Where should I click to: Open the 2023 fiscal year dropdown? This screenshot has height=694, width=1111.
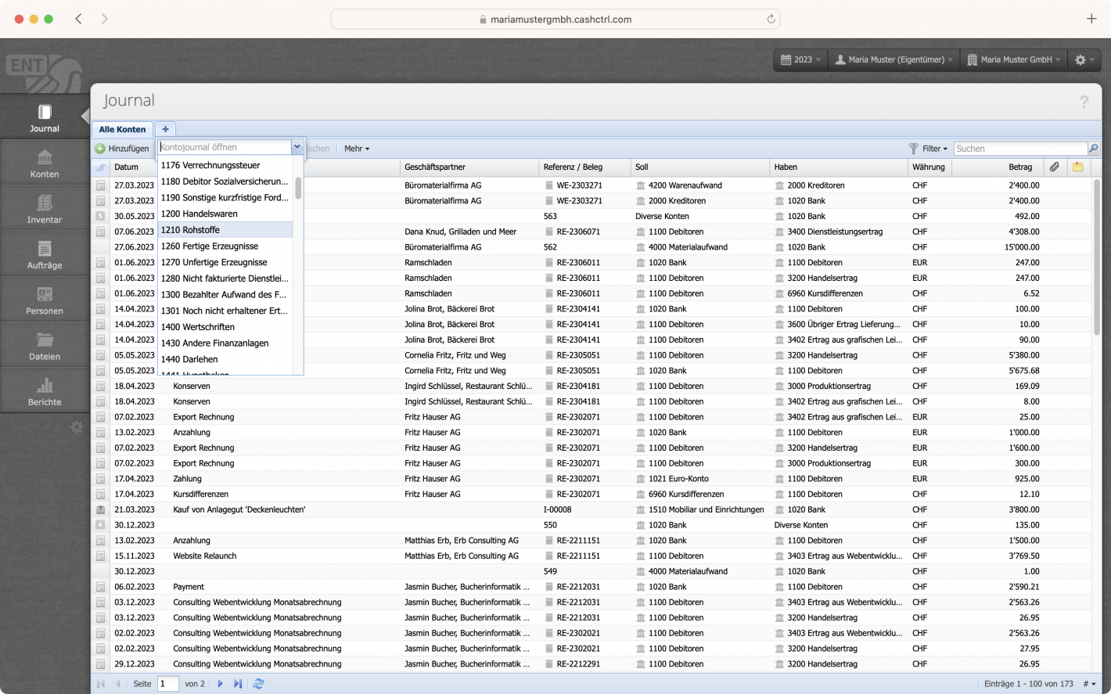coord(800,59)
